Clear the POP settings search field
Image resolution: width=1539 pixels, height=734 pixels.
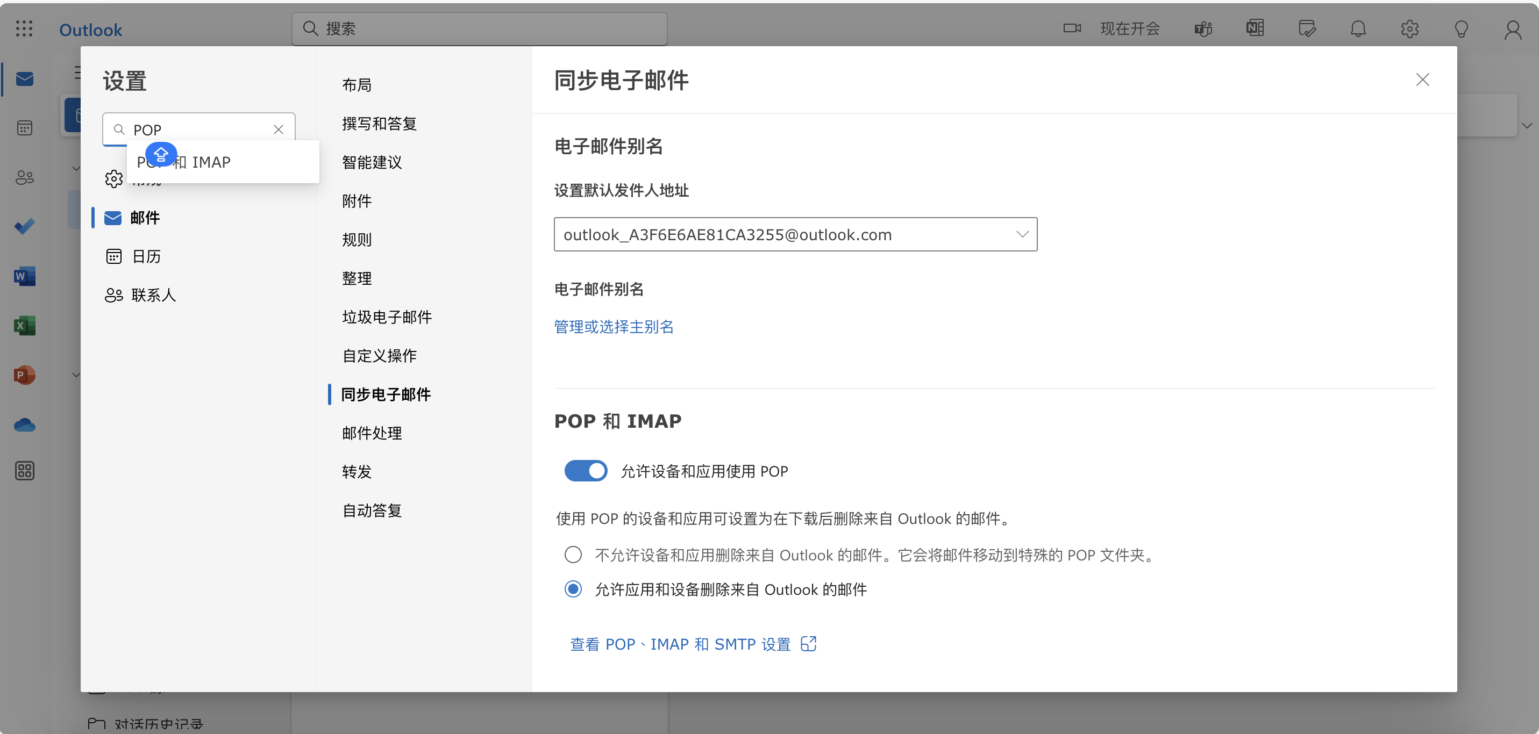point(279,129)
